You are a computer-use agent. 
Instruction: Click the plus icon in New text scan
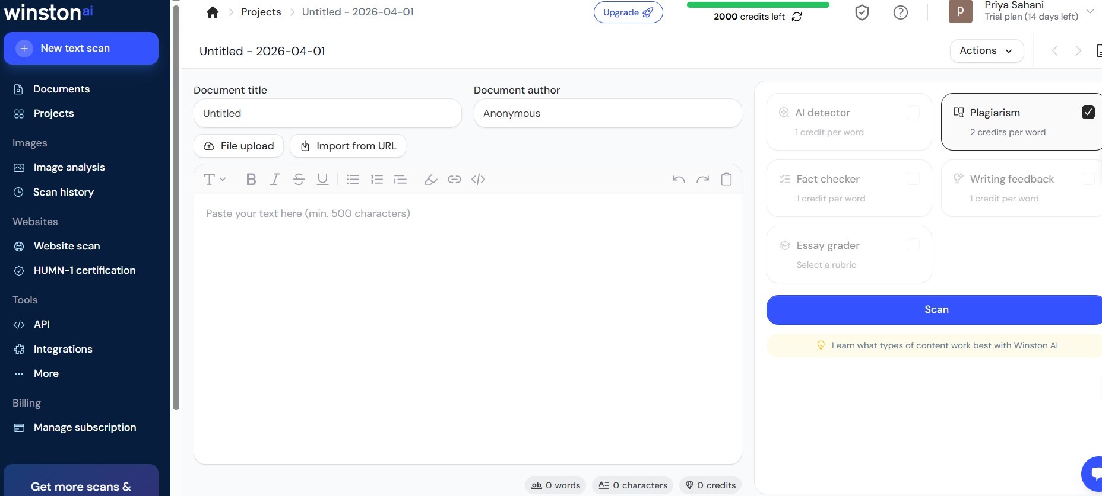pos(24,49)
